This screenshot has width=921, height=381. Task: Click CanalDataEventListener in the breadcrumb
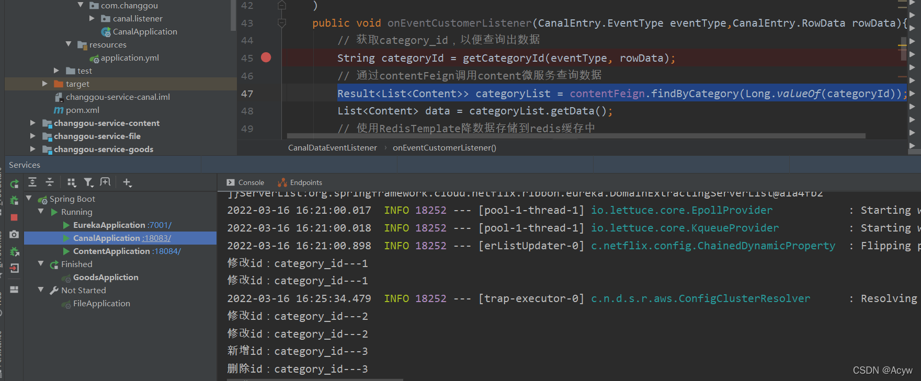click(x=333, y=148)
